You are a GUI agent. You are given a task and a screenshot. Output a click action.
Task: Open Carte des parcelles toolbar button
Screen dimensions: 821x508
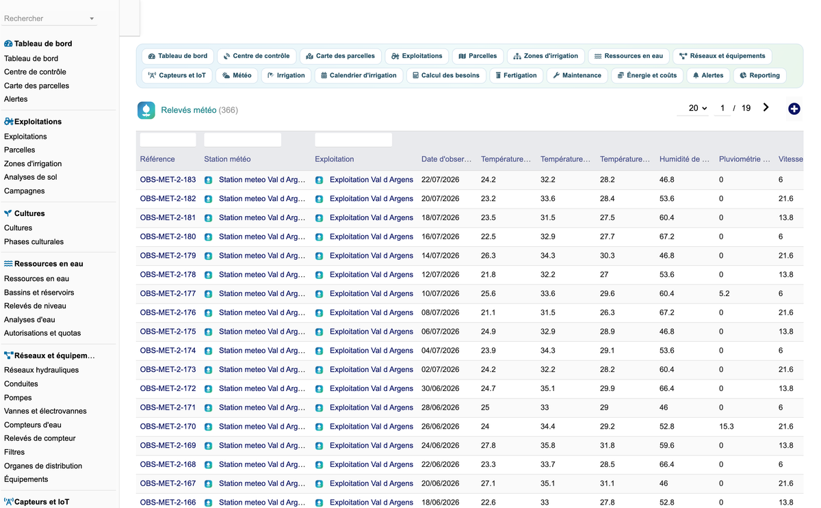click(x=341, y=56)
